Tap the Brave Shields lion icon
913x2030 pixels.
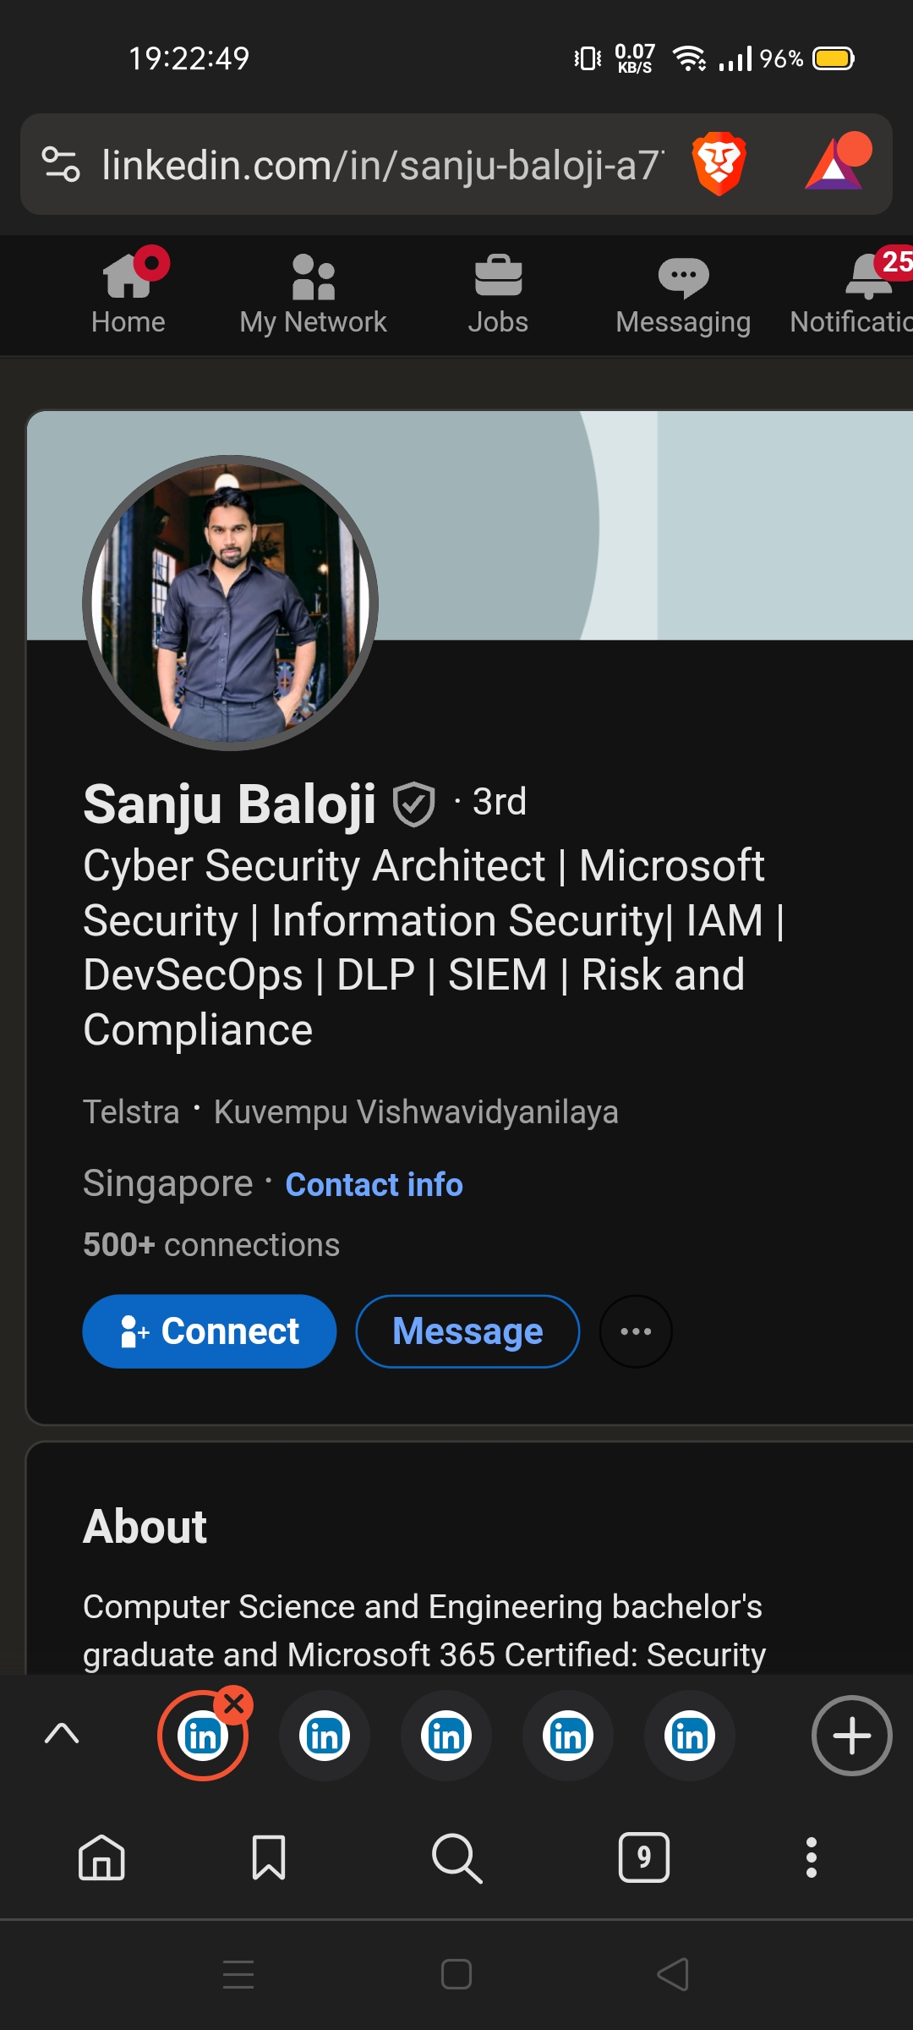pyautogui.click(x=719, y=164)
